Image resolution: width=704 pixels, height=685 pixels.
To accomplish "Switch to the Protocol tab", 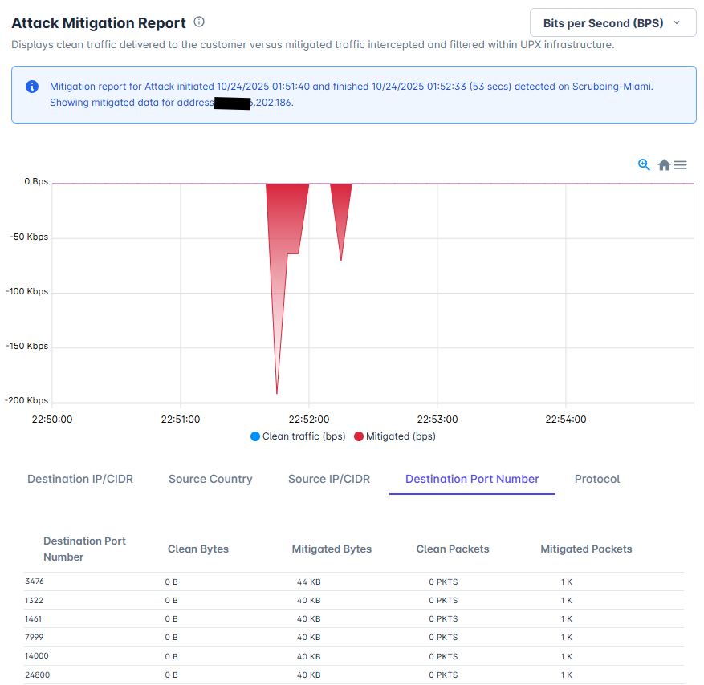I will (x=597, y=479).
